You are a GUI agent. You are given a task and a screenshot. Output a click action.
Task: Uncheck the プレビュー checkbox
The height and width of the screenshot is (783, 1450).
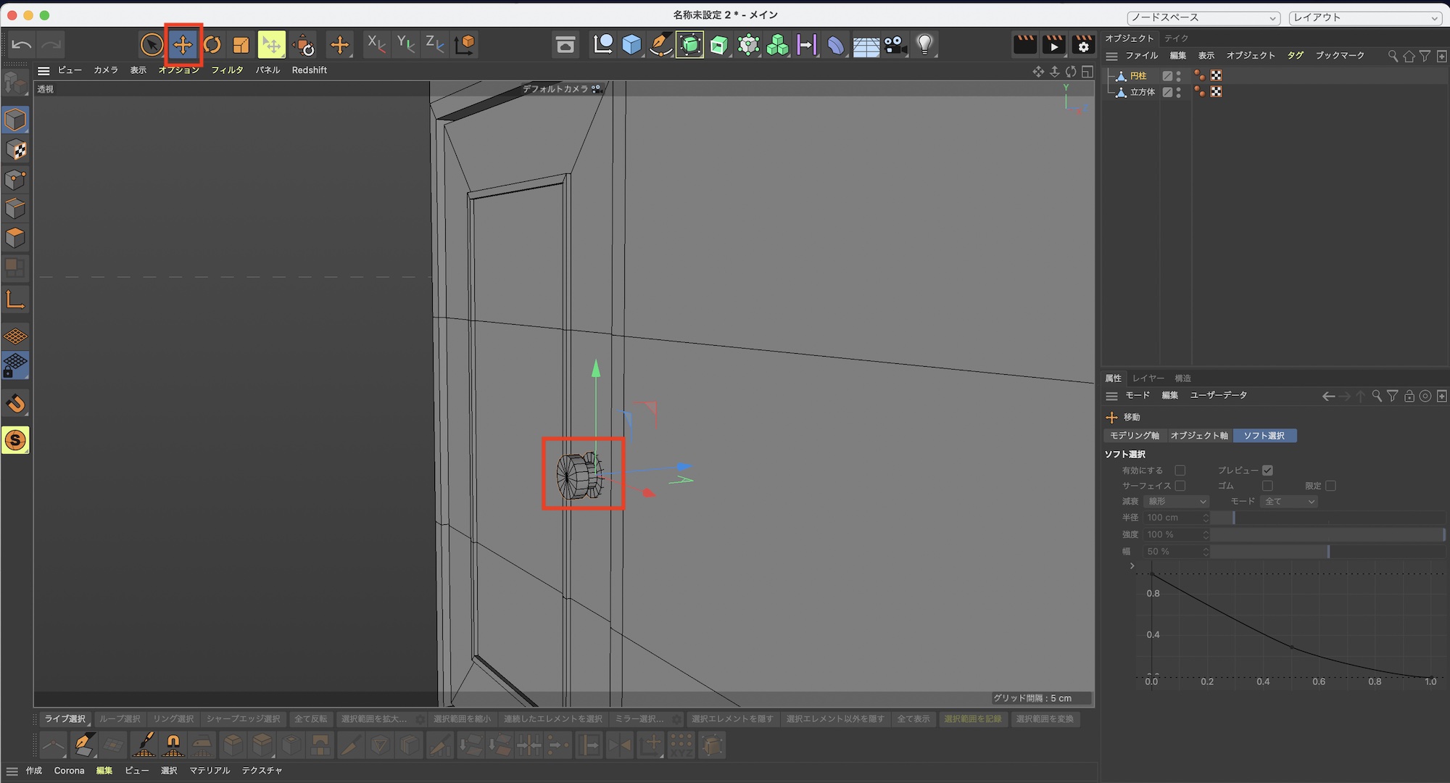click(1267, 471)
